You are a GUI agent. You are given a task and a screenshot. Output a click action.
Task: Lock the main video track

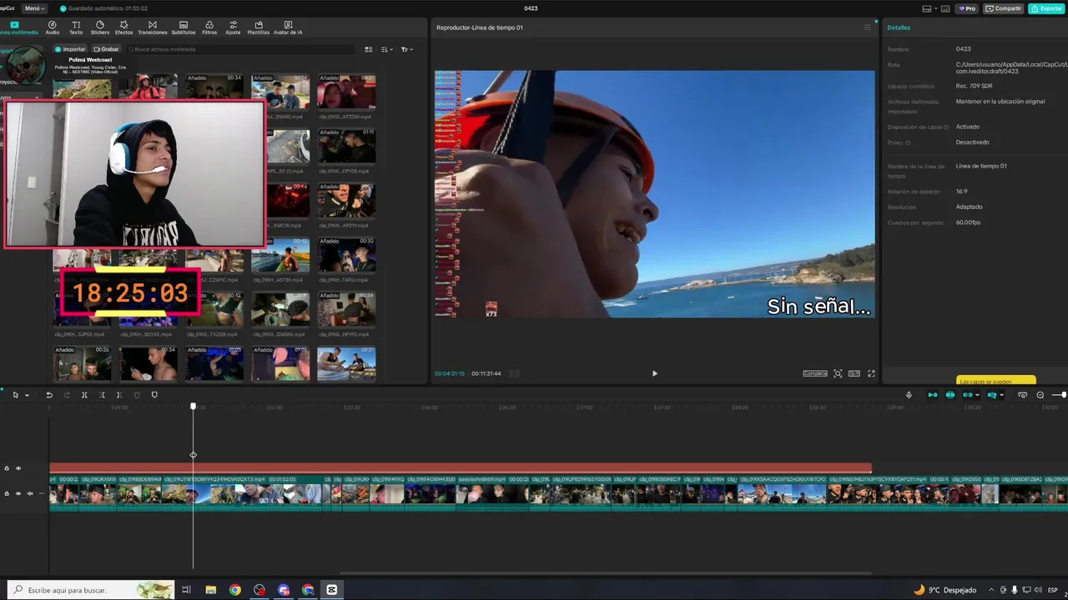point(7,493)
